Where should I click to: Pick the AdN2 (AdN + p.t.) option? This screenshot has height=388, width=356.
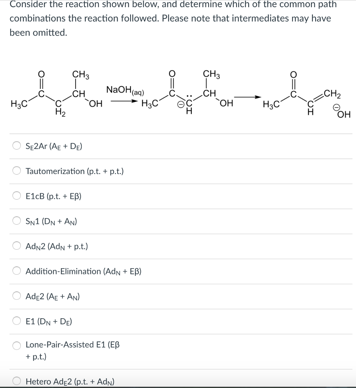point(17,246)
